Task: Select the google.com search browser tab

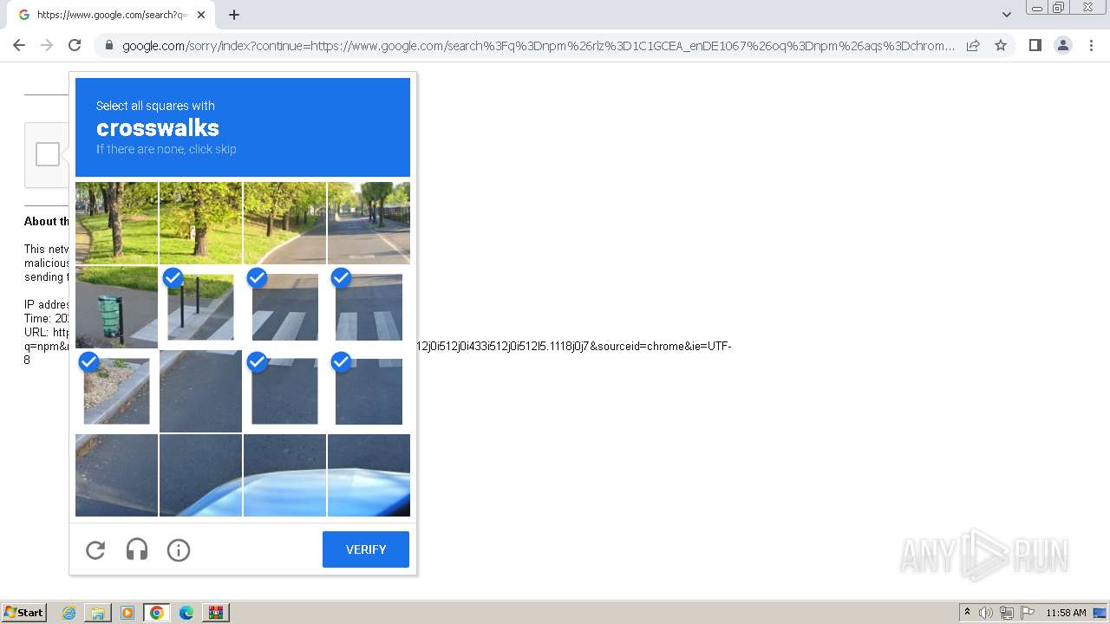Action: pyautogui.click(x=111, y=15)
